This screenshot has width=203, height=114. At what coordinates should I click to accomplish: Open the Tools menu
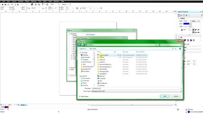point(50,1)
